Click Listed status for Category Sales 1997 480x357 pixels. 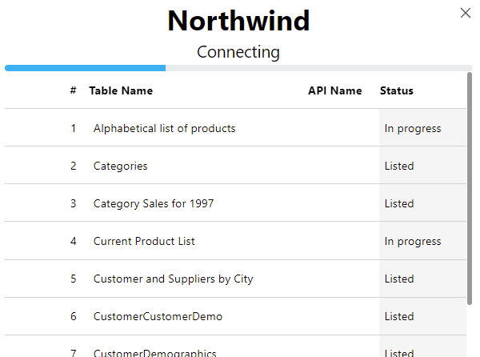pyautogui.click(x=399, y=203)
